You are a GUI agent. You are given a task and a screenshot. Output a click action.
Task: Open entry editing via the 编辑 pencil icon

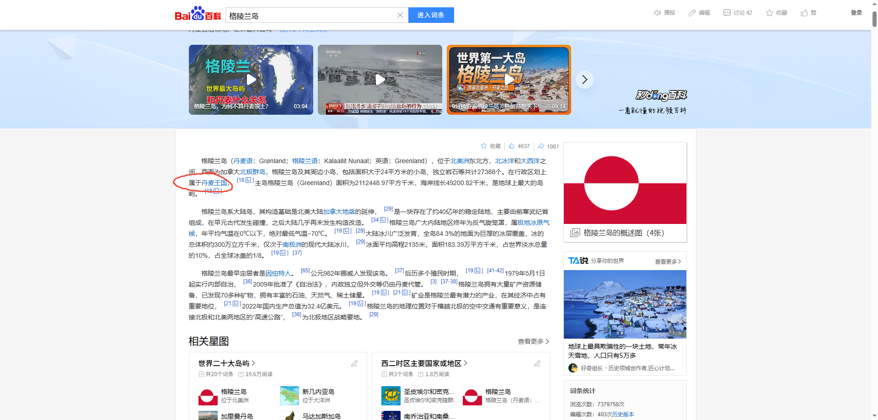pos(692,13)
